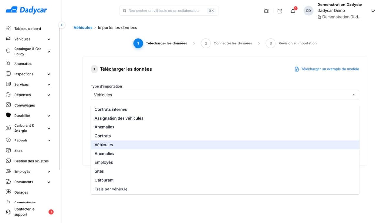Click the Convoyages icon in sidebar

(x=8, y=105)
